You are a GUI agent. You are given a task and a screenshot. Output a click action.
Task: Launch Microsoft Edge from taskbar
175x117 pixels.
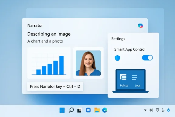105,110
